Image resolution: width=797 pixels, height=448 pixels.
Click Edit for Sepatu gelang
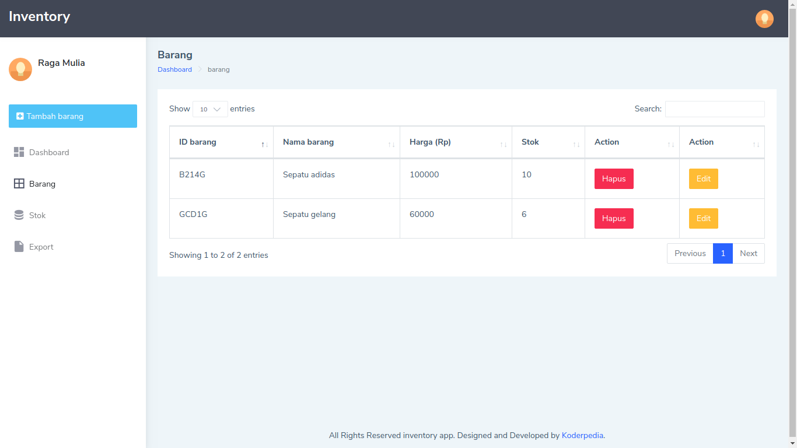point(703,218)
